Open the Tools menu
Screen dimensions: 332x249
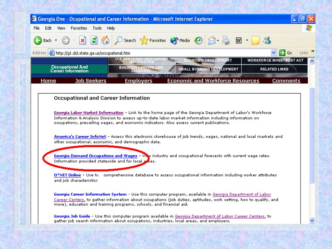pyautogui.click(x=97, y=28)
